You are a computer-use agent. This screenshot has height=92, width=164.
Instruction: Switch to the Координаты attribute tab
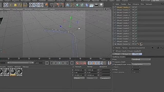coord(127,54)
